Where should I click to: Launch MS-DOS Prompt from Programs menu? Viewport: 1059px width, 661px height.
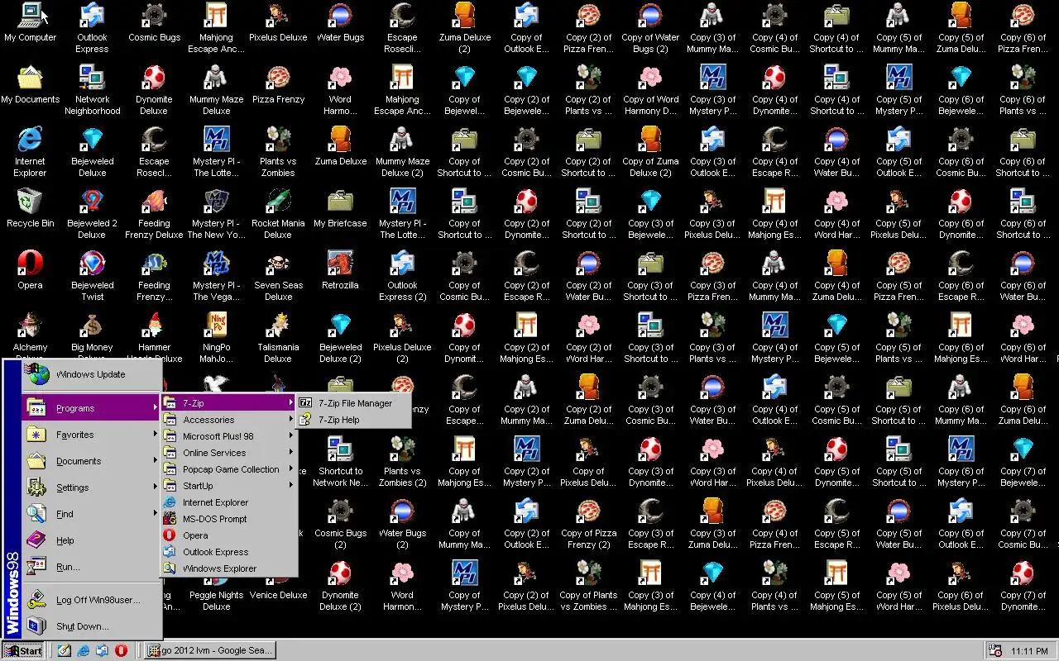[x=228, y=519]
